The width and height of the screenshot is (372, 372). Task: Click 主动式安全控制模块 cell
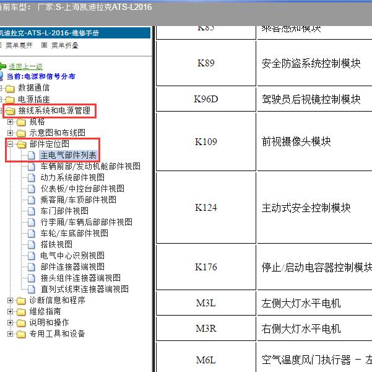tap(314, 208)
